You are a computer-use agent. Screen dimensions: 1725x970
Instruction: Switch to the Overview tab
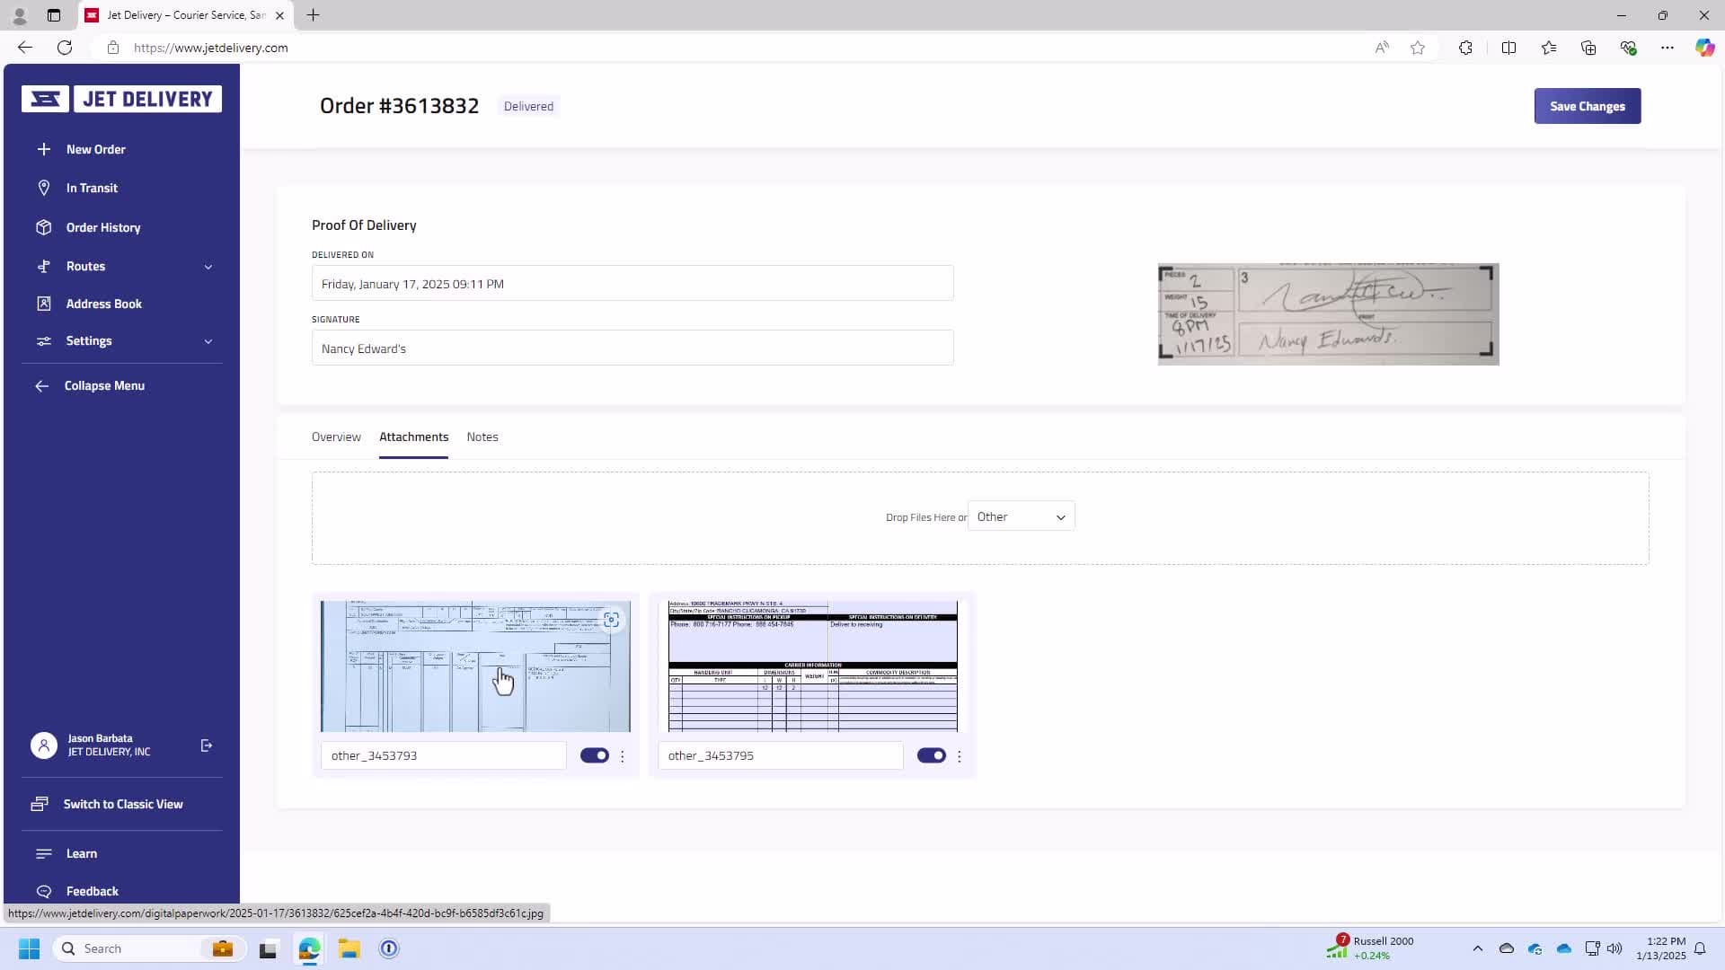point(337,436)
